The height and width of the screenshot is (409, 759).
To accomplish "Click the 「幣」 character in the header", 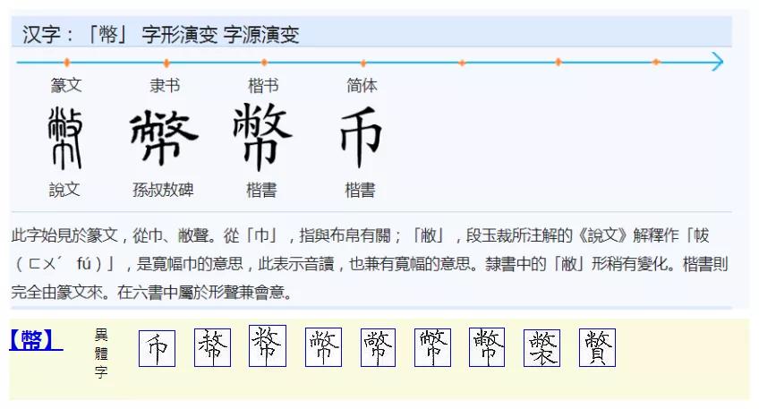I will click(107, 35).
